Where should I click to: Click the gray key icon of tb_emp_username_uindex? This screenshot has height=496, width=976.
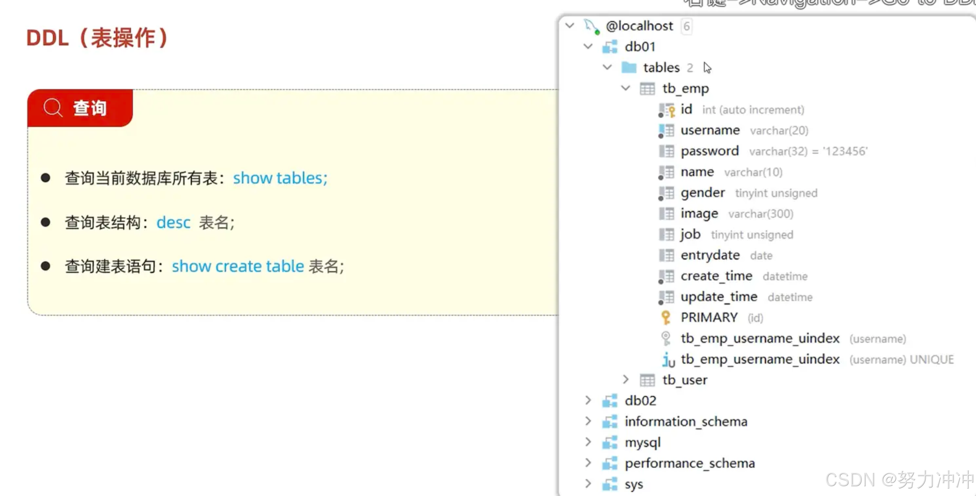pyautogui.click(x=666, y=338)
